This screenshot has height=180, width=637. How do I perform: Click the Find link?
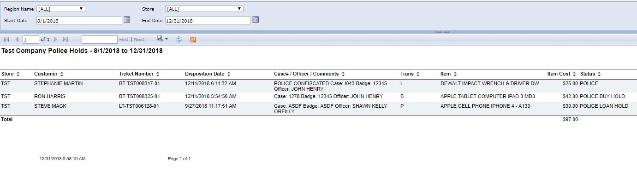pyautogui.click(x=124, y=40)
